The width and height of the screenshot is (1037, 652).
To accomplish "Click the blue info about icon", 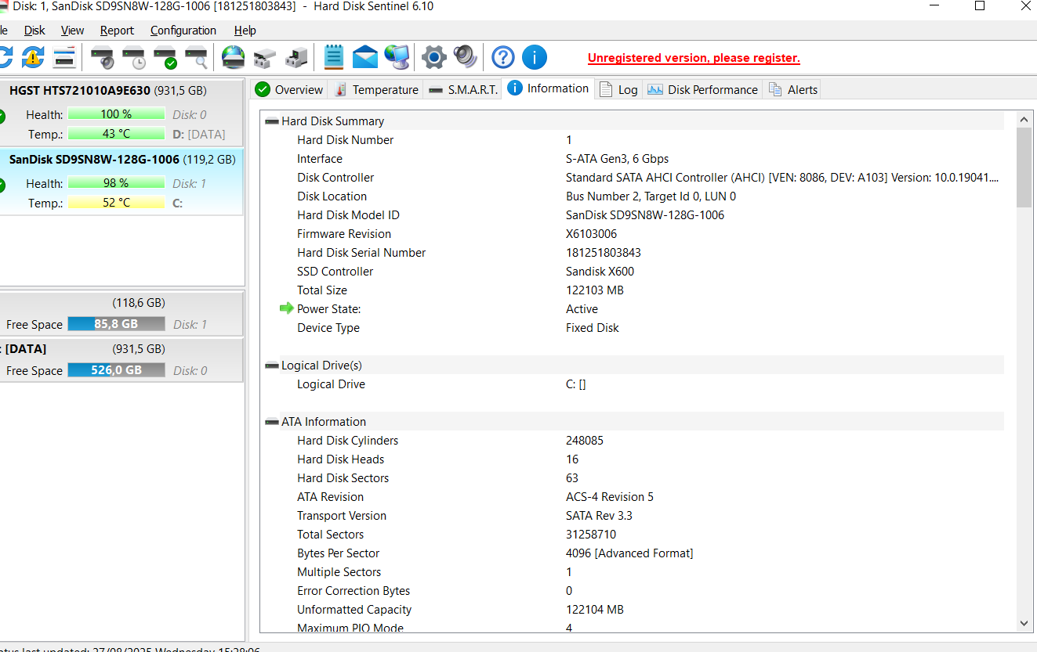I will coord(535,57).
